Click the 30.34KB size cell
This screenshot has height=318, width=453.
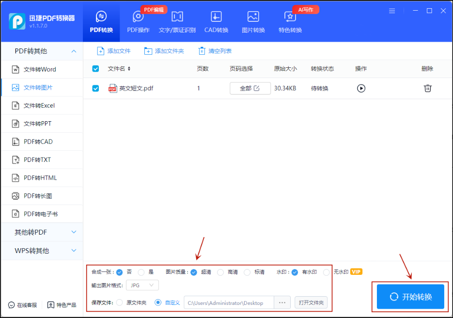pyautogui.click(x=285, y=88)
